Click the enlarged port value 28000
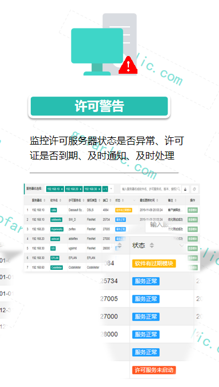 [x=109, y=334]
